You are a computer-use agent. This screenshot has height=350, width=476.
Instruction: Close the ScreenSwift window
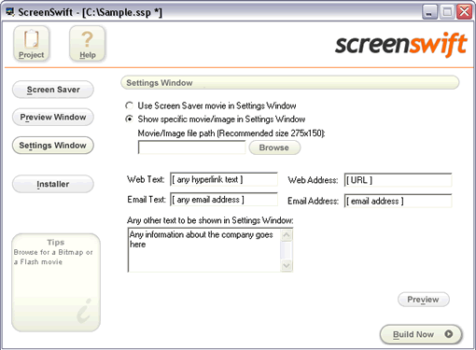[x=465, y=12]
